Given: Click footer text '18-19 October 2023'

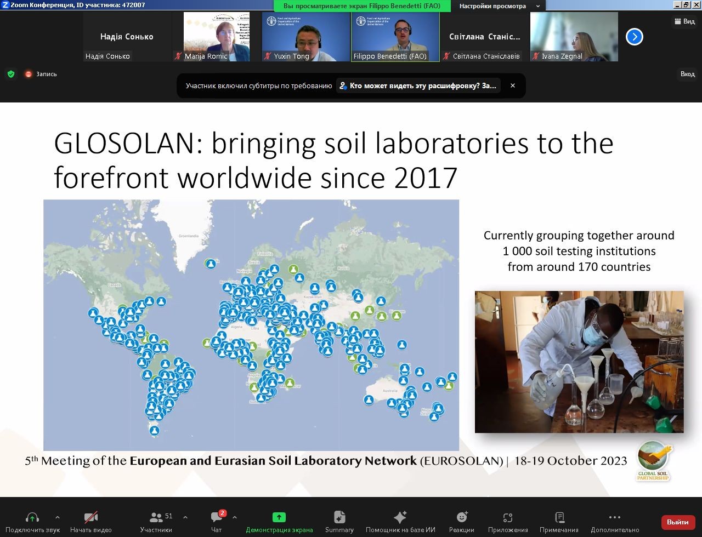Looking at the screenshot, I should 570,461.
